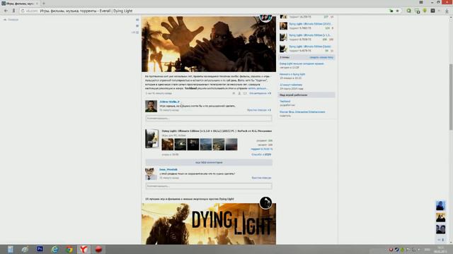Screen dimensions: 453x254
Task: Click the first small action icon under the article text
Action: tap(234, 93)
